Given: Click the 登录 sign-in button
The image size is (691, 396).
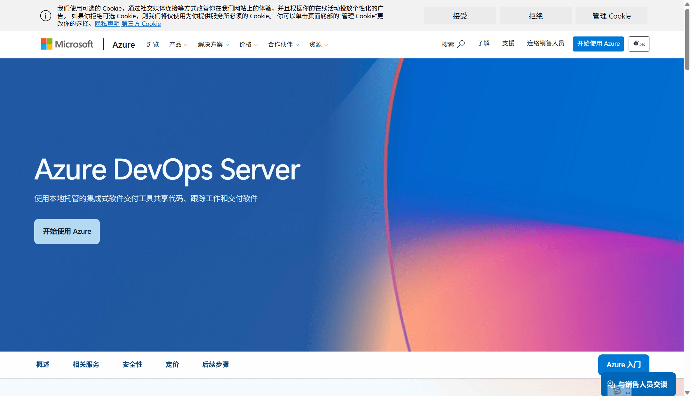Looking at the screenshot, I should click(639, 44).
